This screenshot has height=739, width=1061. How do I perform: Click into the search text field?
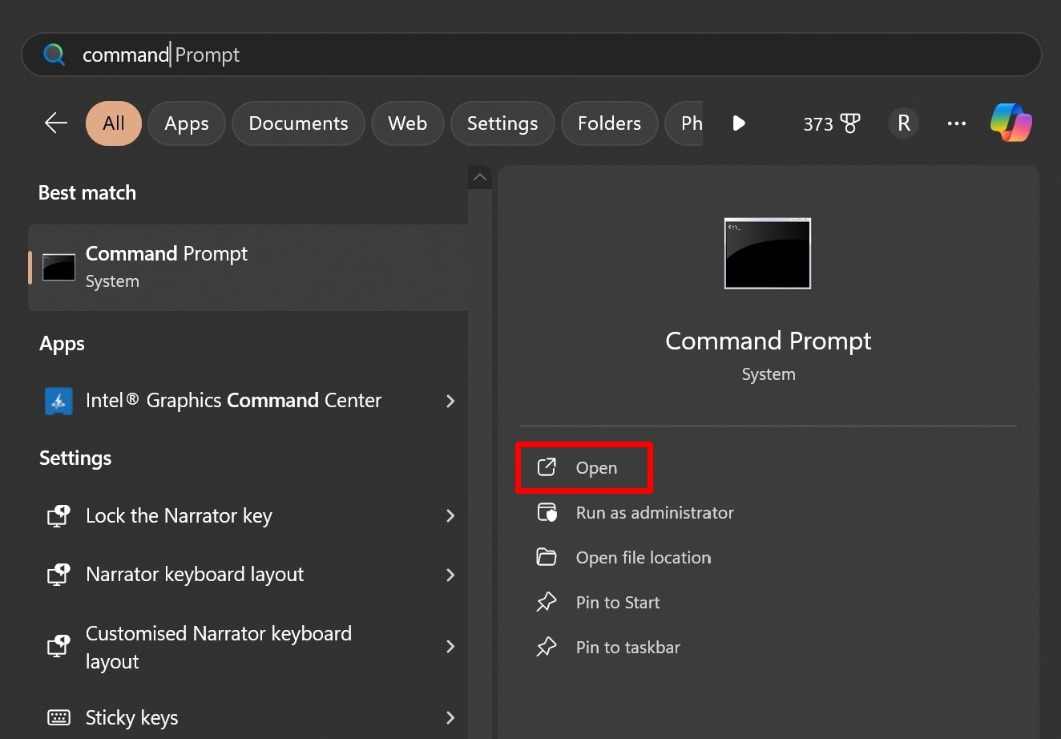(531, 55)
